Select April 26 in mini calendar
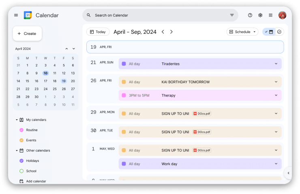Image resolution: width=300 pixels, height=194 pixels. point(64,89)
